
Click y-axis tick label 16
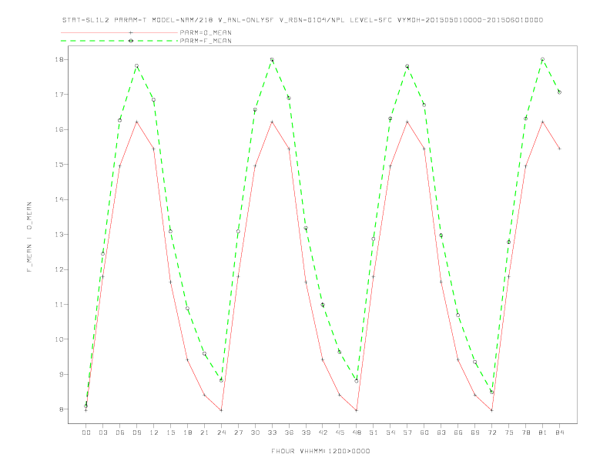tap(59, 129)
